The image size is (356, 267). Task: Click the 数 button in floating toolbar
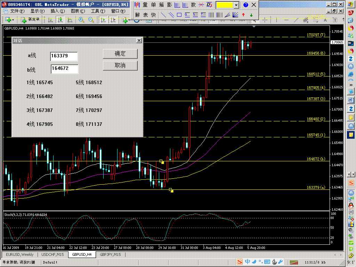[x=193, y=5]
